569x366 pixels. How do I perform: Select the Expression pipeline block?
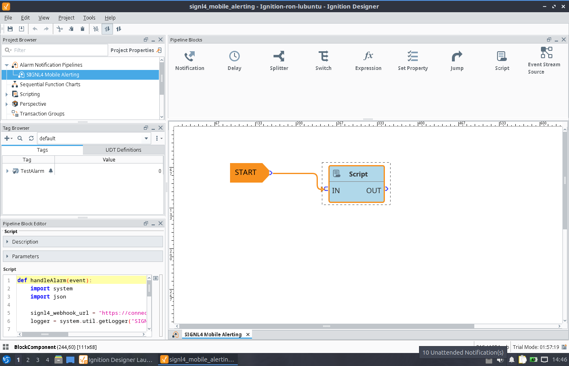tap(368, 61)
